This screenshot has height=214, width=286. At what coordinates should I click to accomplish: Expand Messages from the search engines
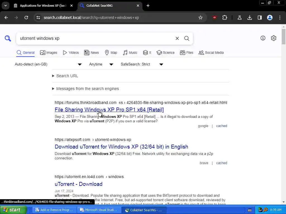(x=85, y=89)
